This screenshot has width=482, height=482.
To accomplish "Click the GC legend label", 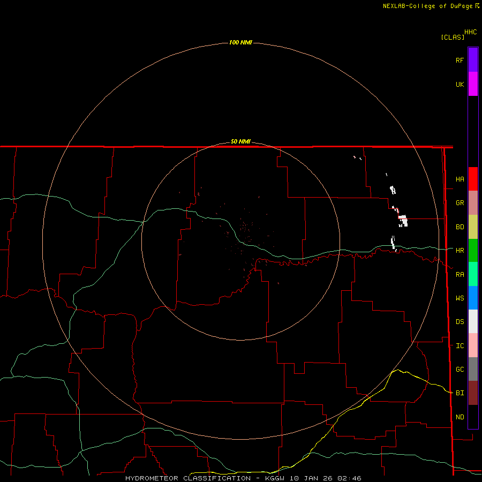I will tap(460, 369).
